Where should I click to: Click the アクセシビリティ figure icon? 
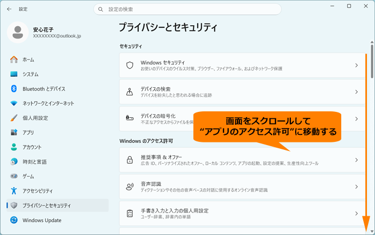tap(14, 191)
